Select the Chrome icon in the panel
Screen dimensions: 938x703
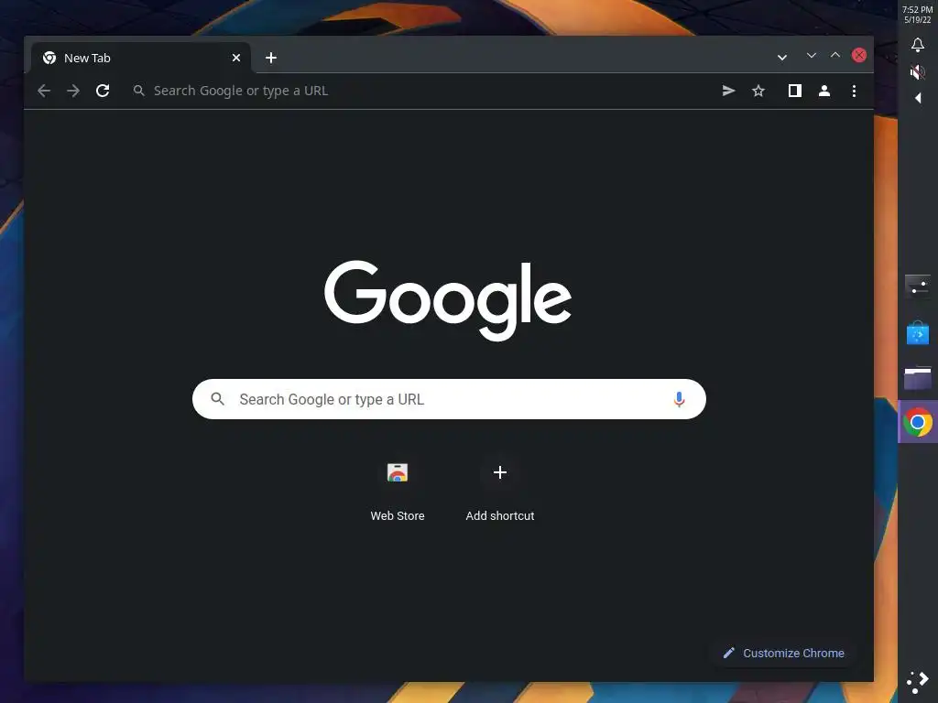pos(918,422)
